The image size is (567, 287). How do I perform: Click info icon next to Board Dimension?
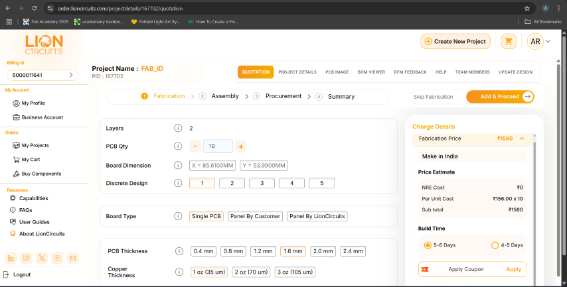[178, 165]
